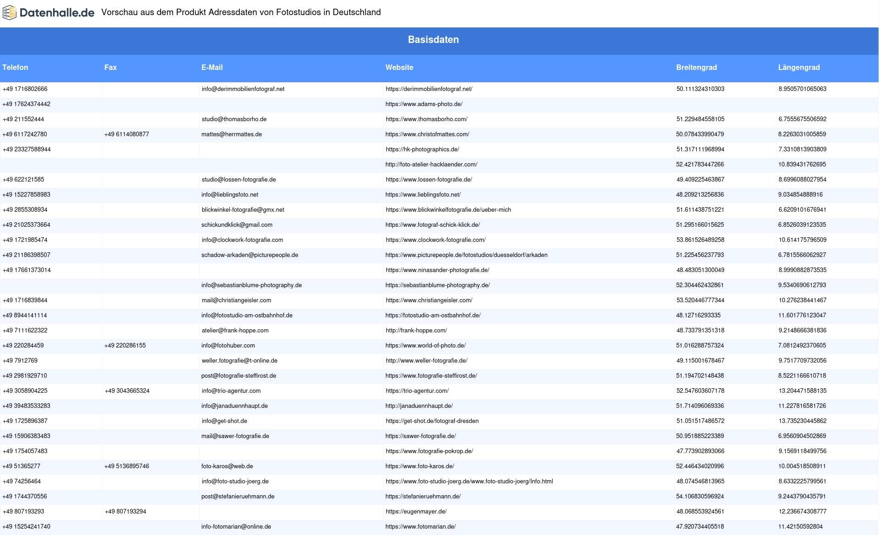Viewport: 879px width, 535px height.
Task: Select the Website column header
Action: point(399,67)
